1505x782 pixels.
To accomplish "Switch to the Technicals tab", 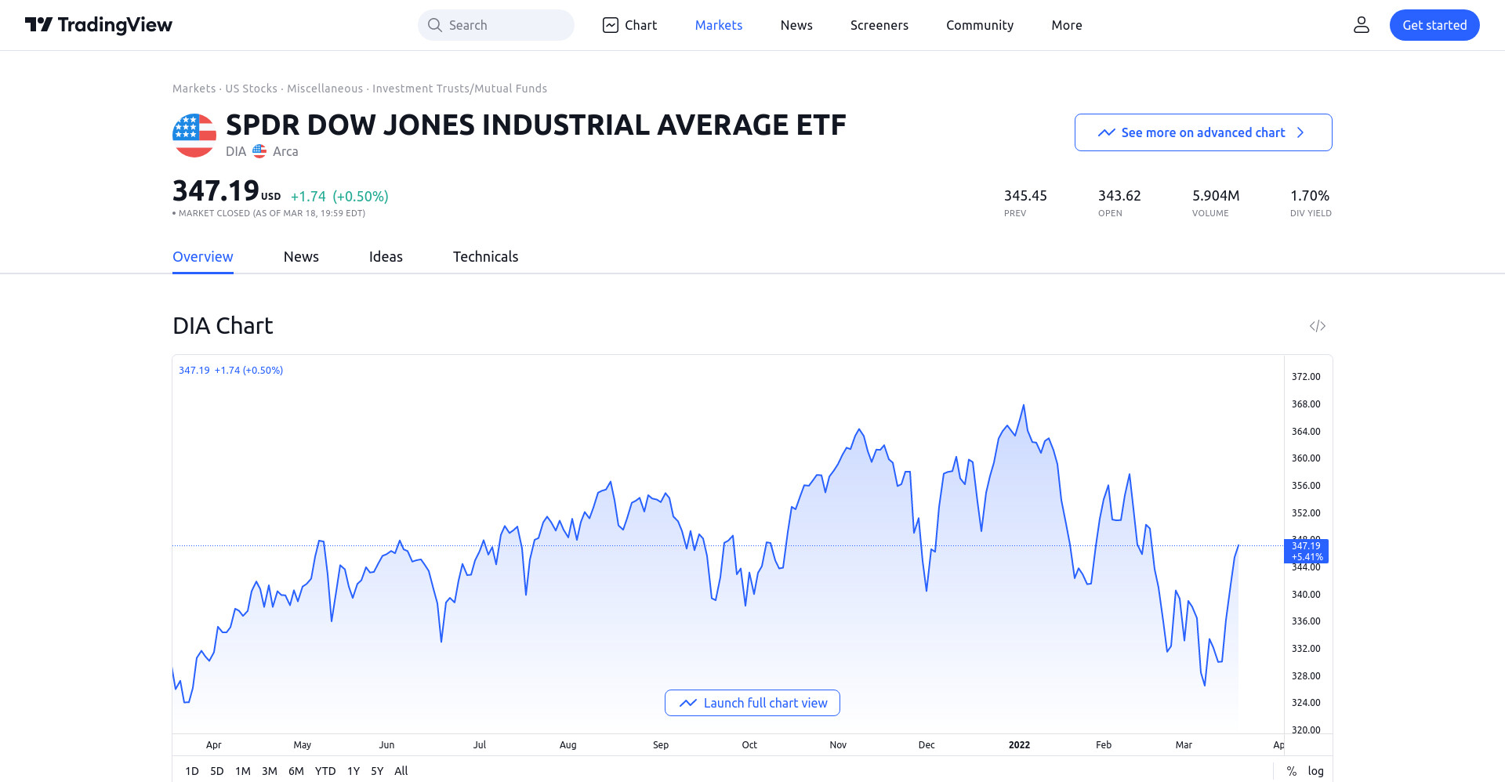I will 485,257.
